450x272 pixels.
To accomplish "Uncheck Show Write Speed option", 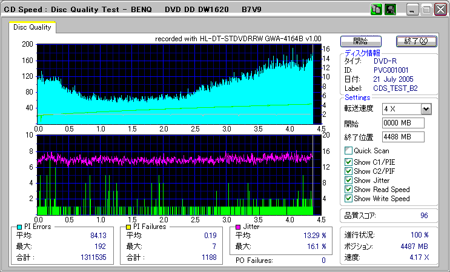I will click(348, 199).
